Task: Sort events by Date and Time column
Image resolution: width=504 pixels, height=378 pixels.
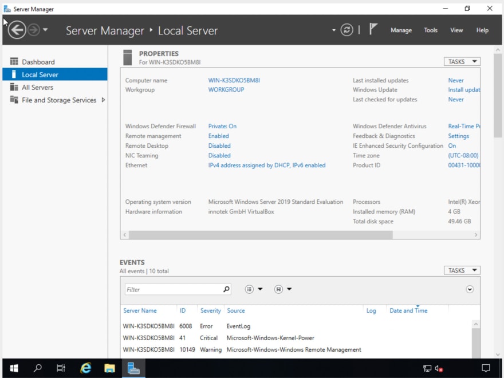Action: (408, 310)
